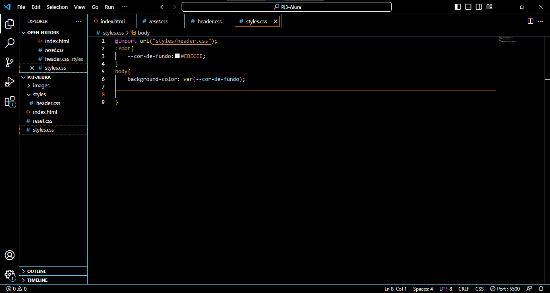Screen dimensions: 550x293
Task: Open the Extensions view
Action: (10, 101)
